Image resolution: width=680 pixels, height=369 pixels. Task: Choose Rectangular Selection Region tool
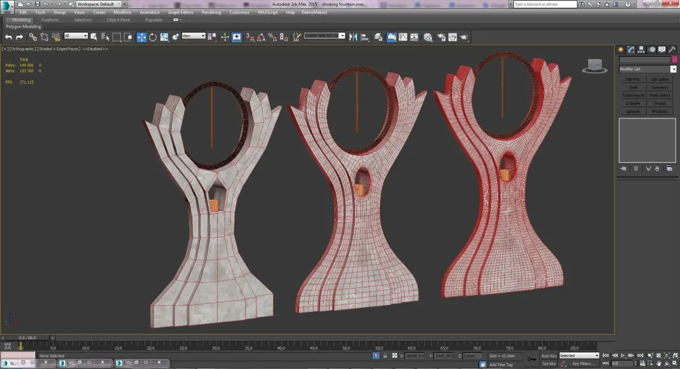tap(117, 37)
